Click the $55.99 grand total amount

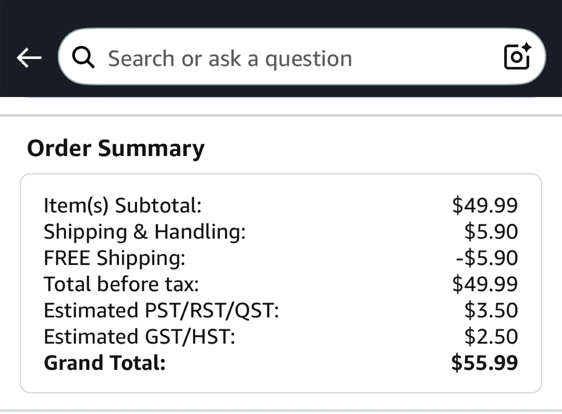pyautogui.click(x=484, y=363)
